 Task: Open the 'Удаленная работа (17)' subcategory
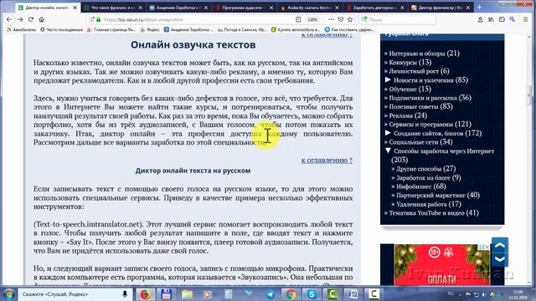coord(429,204)
